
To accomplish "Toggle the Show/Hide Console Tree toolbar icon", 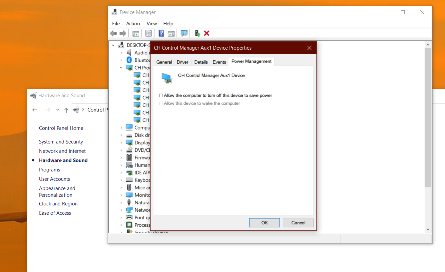I will coord(136,33).
